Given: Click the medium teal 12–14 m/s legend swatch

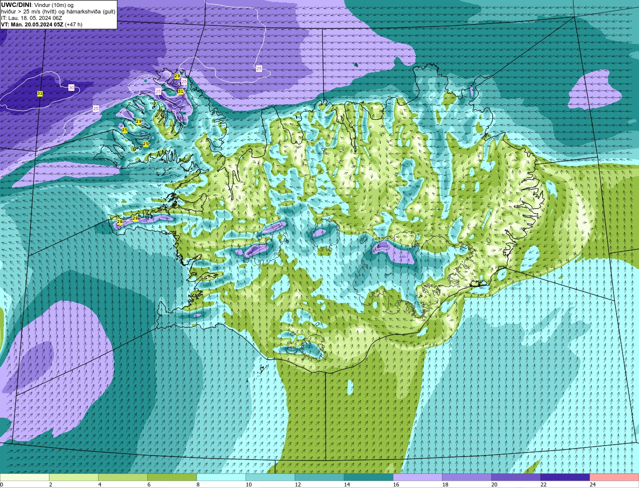Looking at the screenshot, I should (319, 478).
